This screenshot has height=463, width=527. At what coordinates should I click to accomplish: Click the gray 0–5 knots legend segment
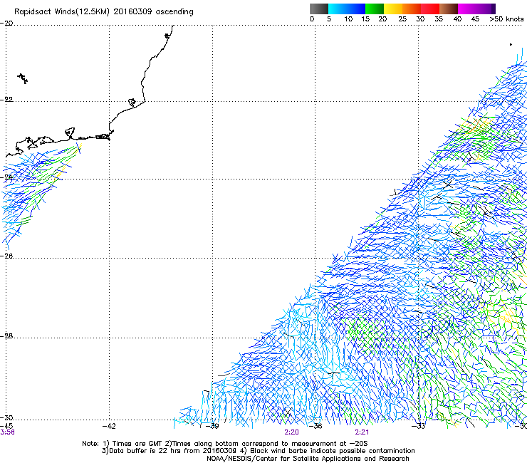pyautogui.click(x=319, y=9)
